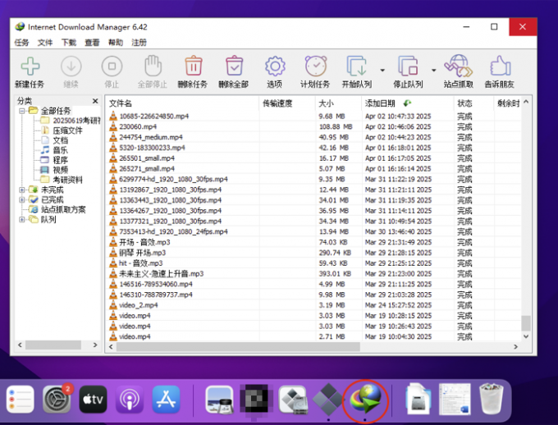Click the 告诉朋友 thumbs-up icon
This screenshot has width=558, height=425.
(x=500, y=66)
